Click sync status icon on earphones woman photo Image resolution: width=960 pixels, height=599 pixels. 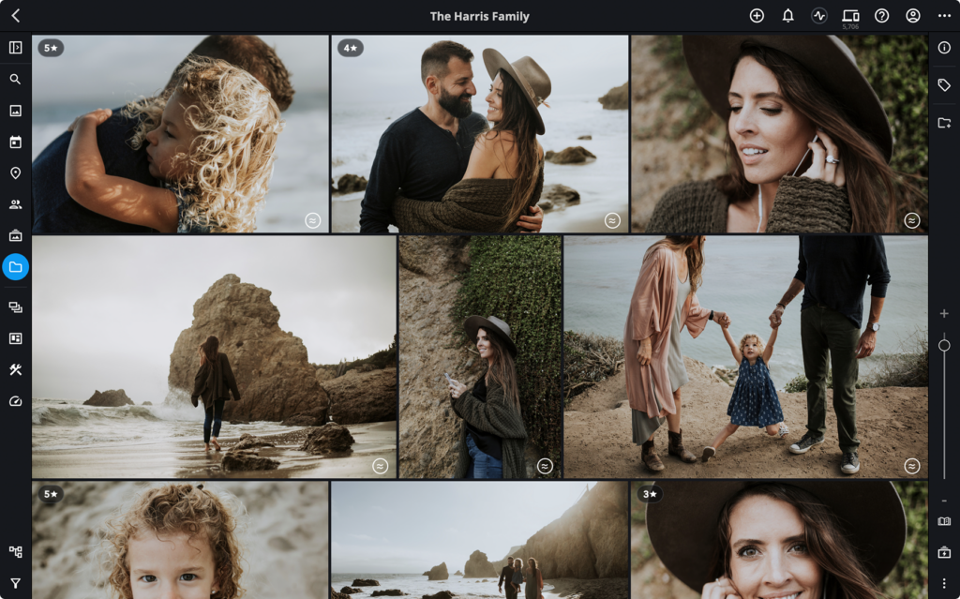(912, 220)
